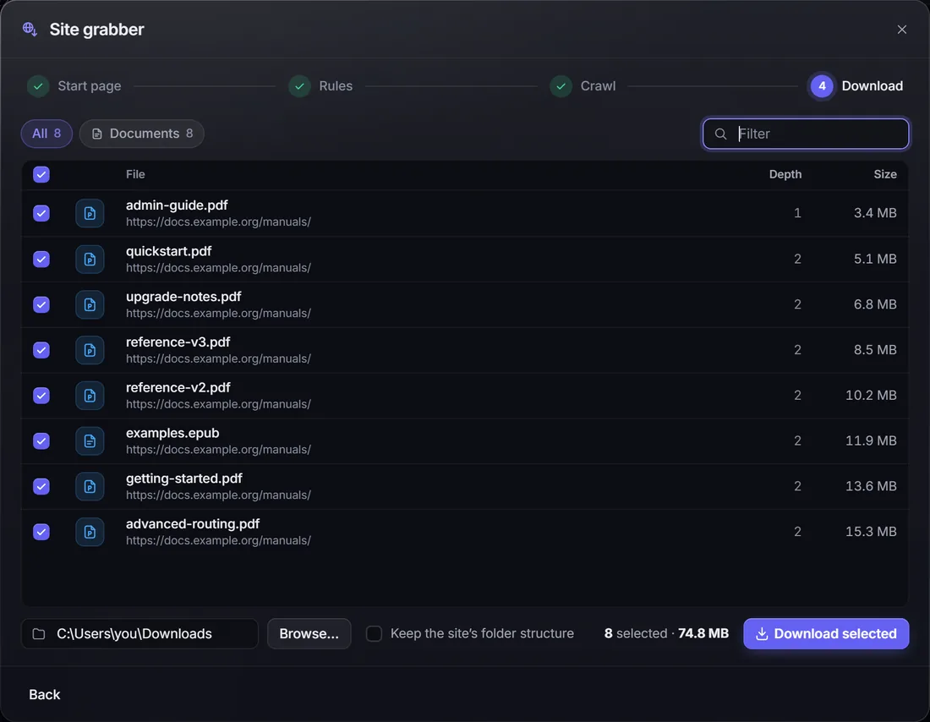Click the 74.8 MB total size text
Screen dimensions: 930x722
(x=703, y=633)
